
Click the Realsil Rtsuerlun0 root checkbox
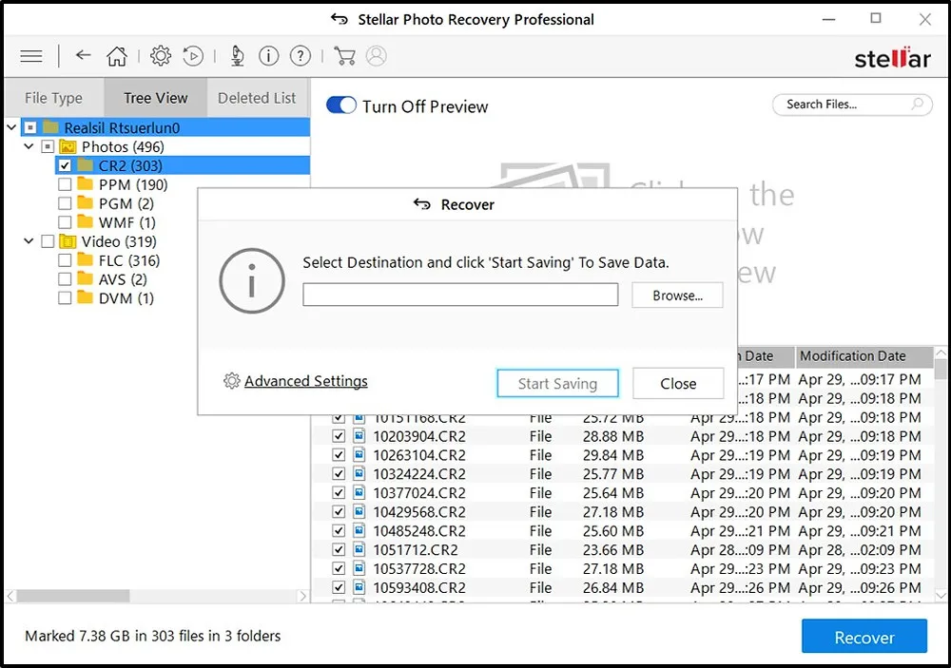point(30,127)
